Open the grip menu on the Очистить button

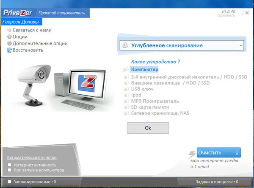point(237,152)
